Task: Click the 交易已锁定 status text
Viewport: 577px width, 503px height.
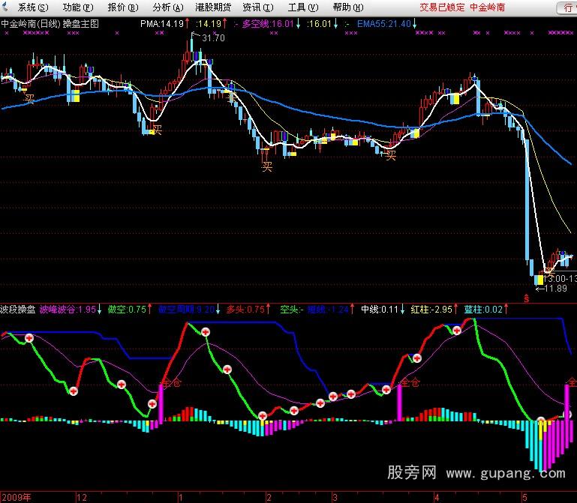Action: pos(442,7)
